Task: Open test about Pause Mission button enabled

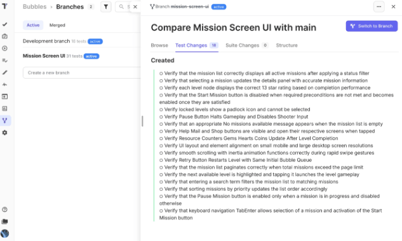Action: (x=269, y=200)
